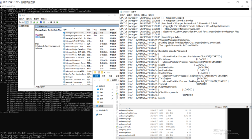This screenshot has height=139, width=252.
Task: Open 文档 in Explorer navigation pane
Action: point(100,95)
